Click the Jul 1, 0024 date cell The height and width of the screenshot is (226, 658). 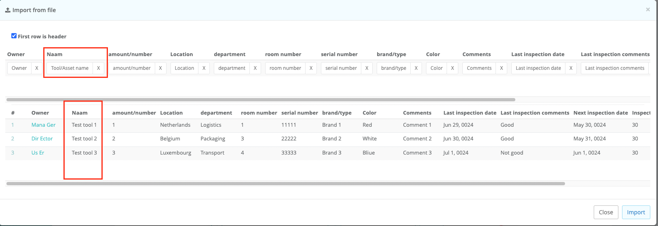point(456,153)
